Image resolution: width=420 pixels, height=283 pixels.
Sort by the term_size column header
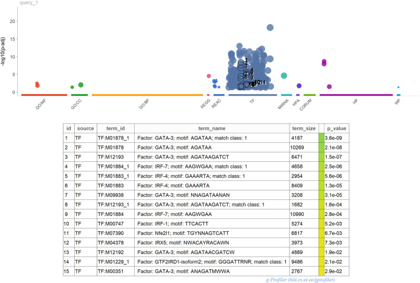click(304, 128)
